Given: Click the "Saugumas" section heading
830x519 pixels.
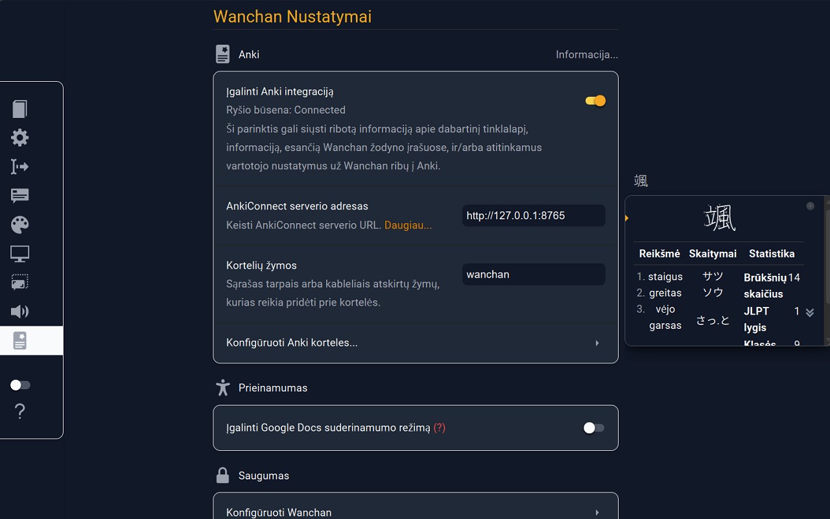Looking at the screenshot, I should pyautogui.click(x=264, y=476).
